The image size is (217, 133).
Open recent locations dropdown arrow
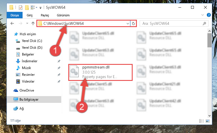(27, 23)
